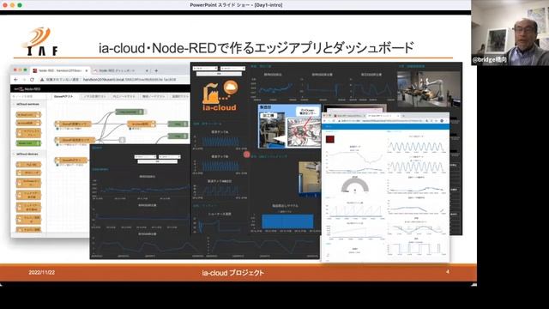Click the wide button under the dropdowns above ia-cloud logo
Viewport: 549px width, 309px height.
pos(219,74)
